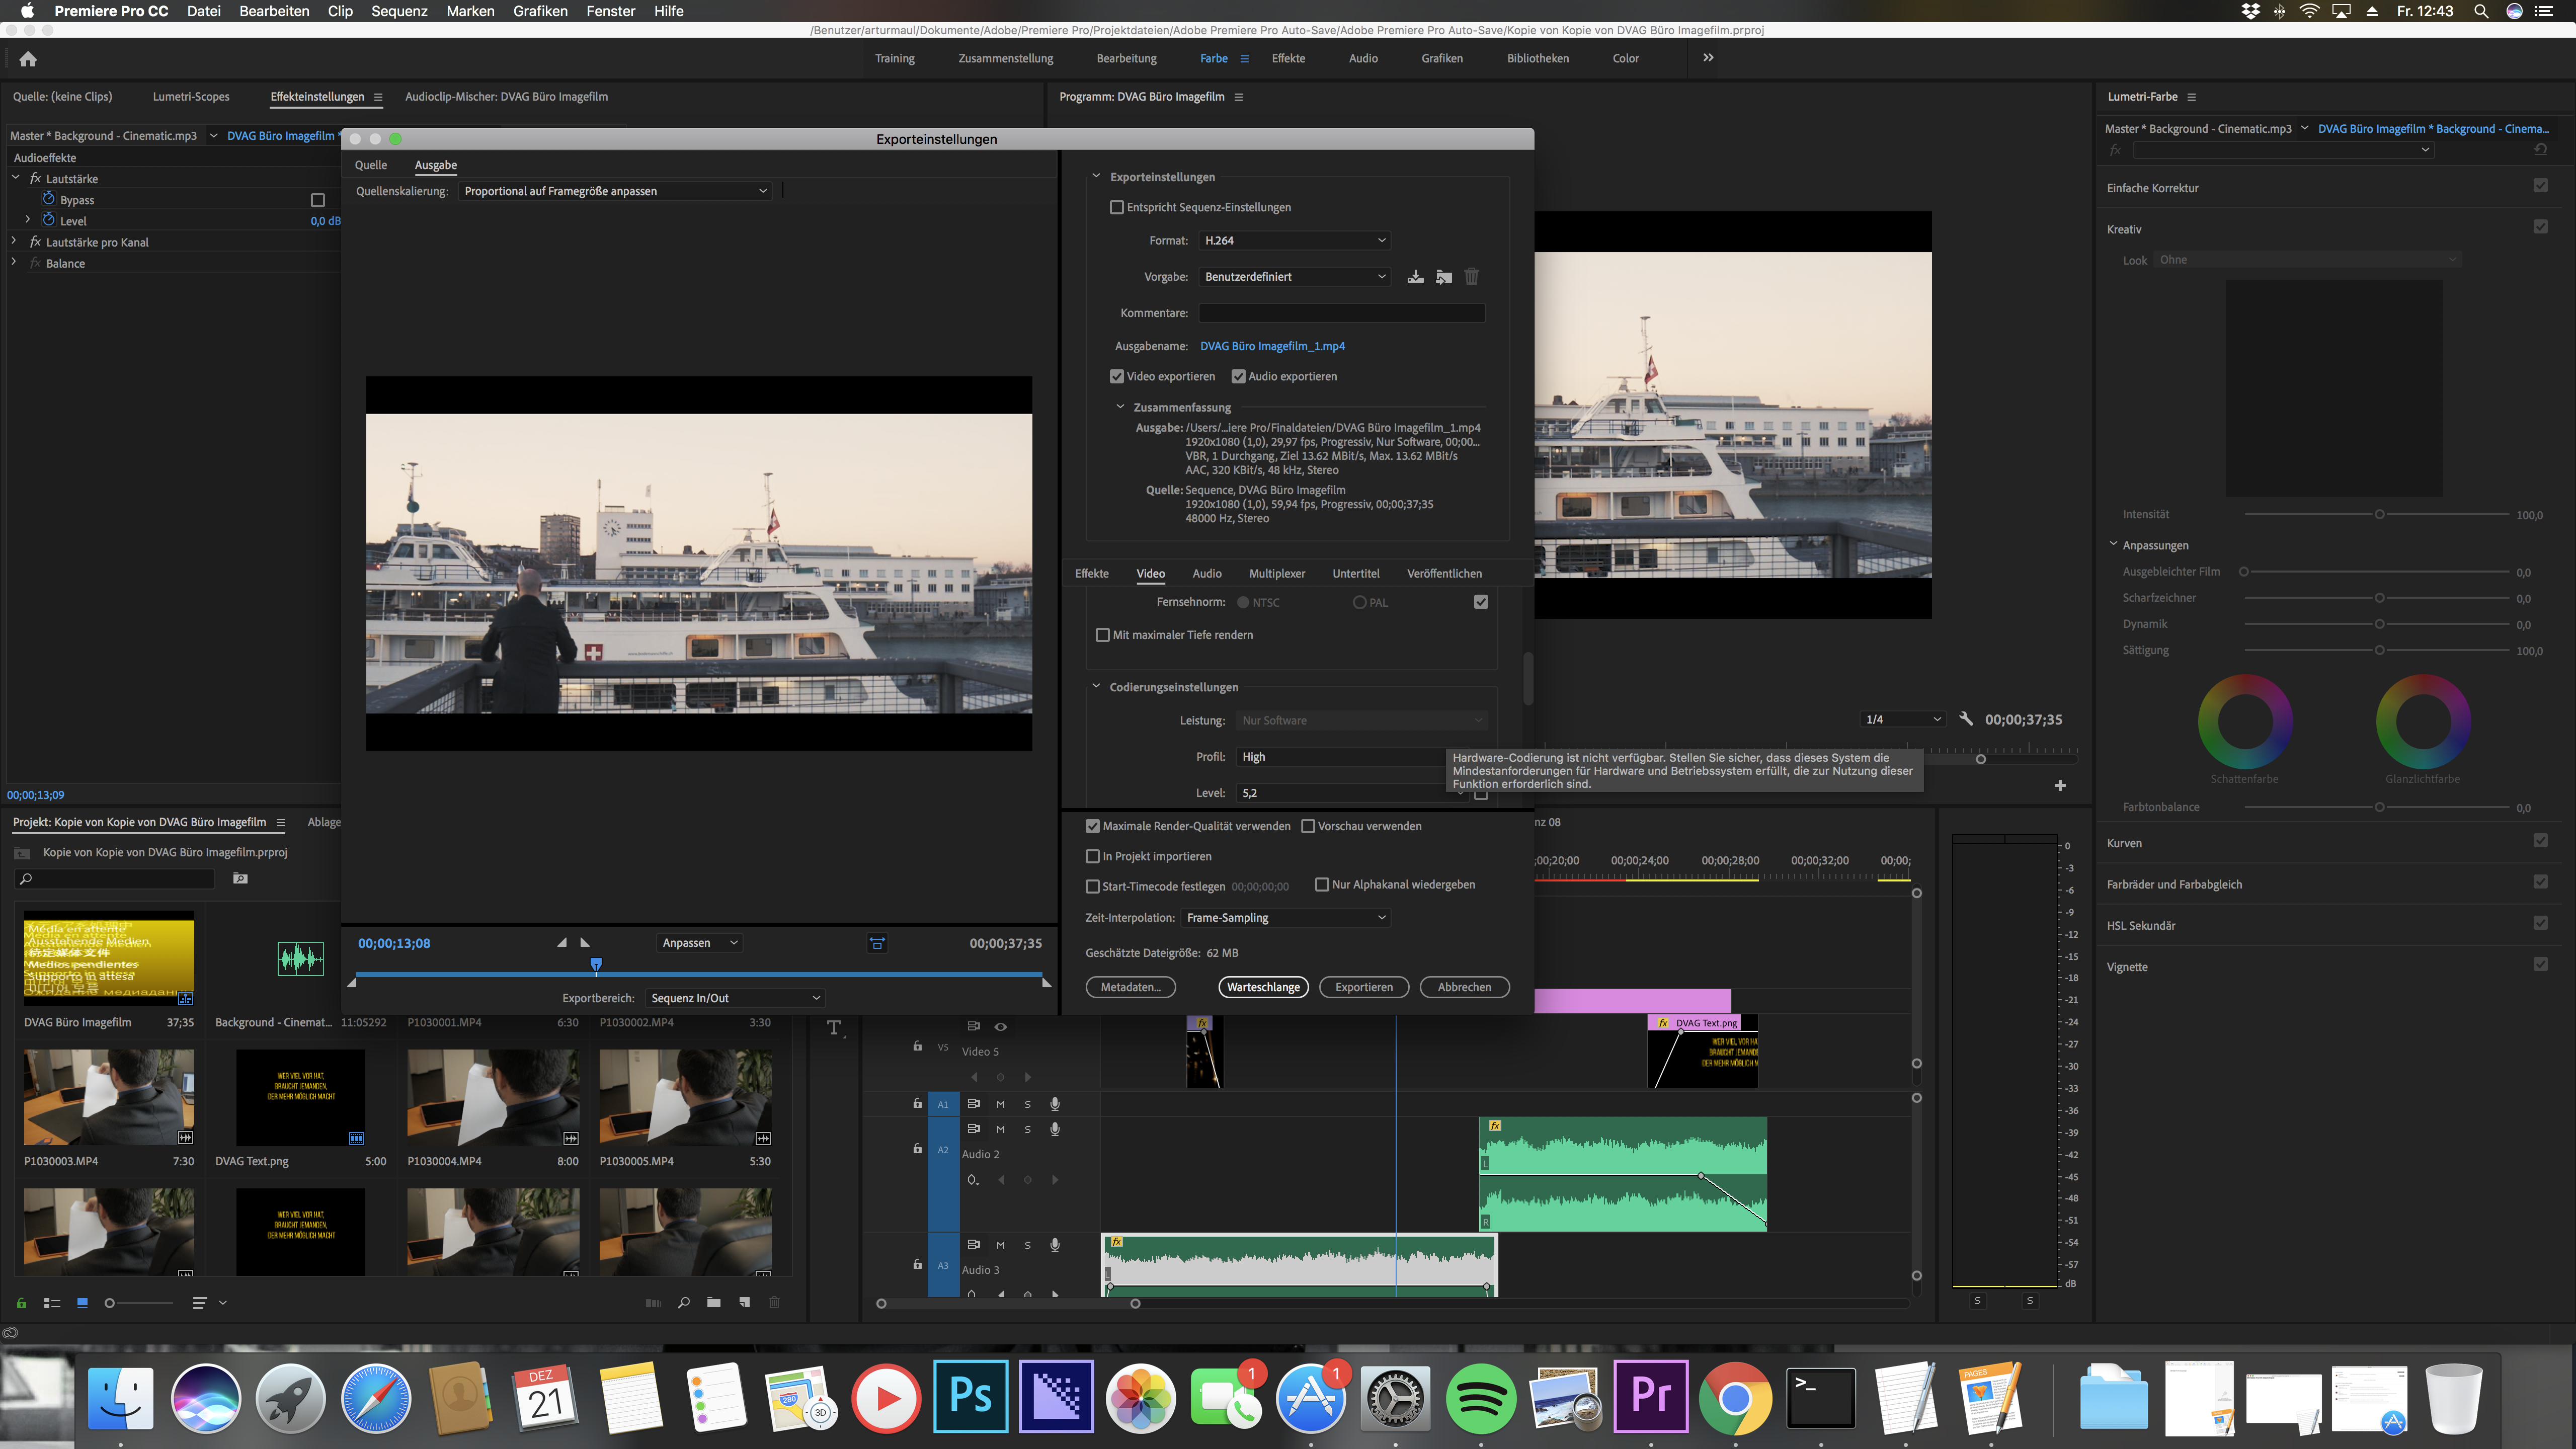Viewport: 2576px width, 1449px height.
Task: Import a preset icon in export settings
Action: [1443, 277]
